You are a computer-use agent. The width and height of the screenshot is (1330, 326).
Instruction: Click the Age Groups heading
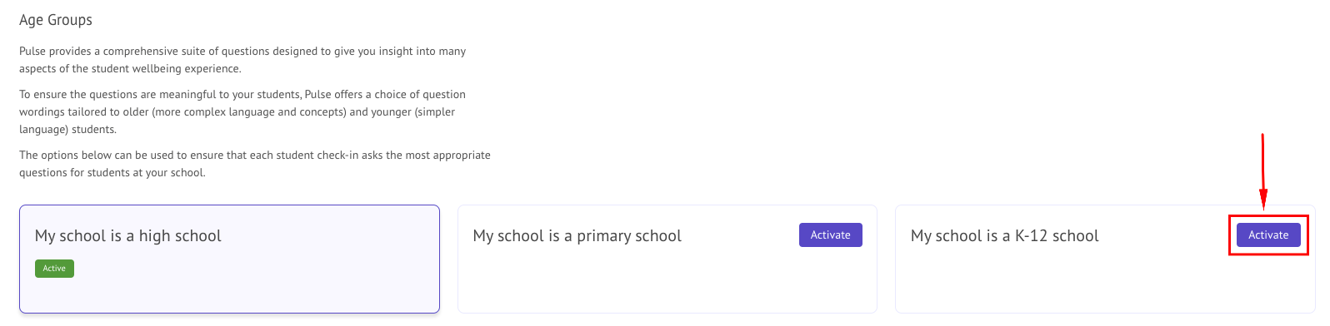[56, 20]
